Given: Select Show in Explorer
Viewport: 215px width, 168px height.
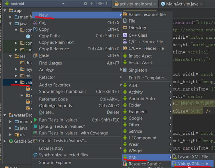Looking at the screenshot, I should tap(77, 162).
